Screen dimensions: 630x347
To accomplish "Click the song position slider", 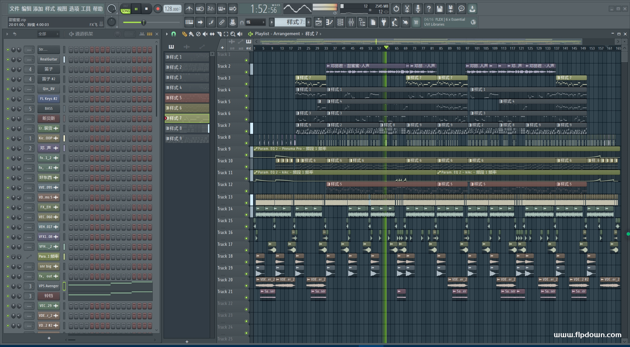I will (151, 22).
